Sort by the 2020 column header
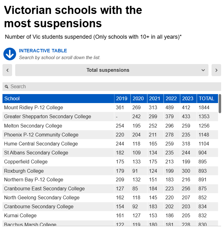 (139, 99)
